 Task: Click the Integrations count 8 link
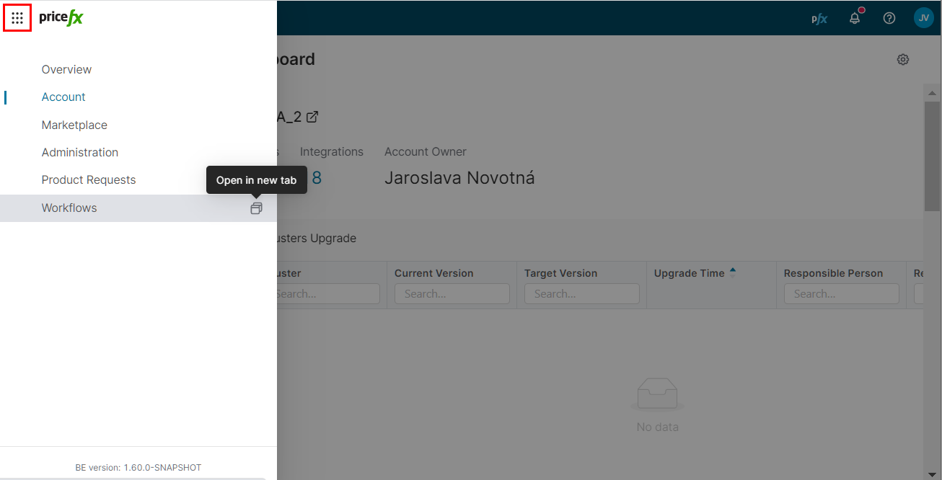pyautogui.click(x=316, y=178)
